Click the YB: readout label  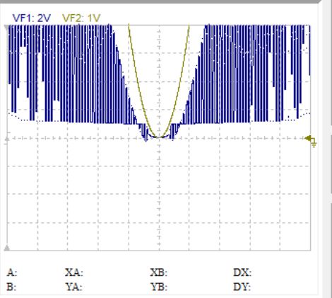pos(159,287)
